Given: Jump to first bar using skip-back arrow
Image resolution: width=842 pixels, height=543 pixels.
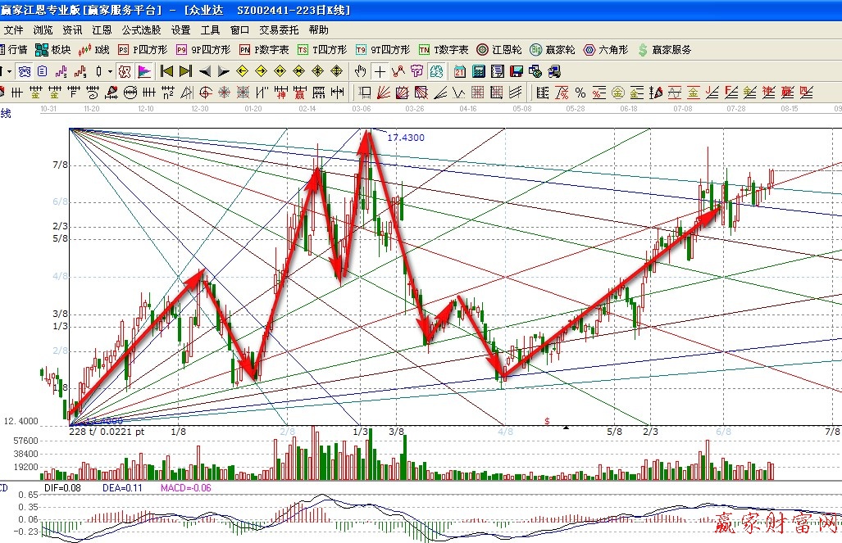Looking at the screenshot, I should pos(166,71).
